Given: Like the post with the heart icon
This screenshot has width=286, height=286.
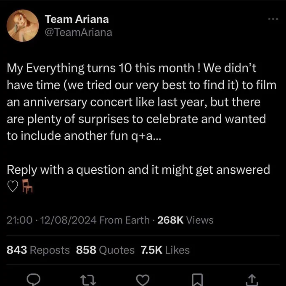Looking at the screenshot, I should 143,280.
